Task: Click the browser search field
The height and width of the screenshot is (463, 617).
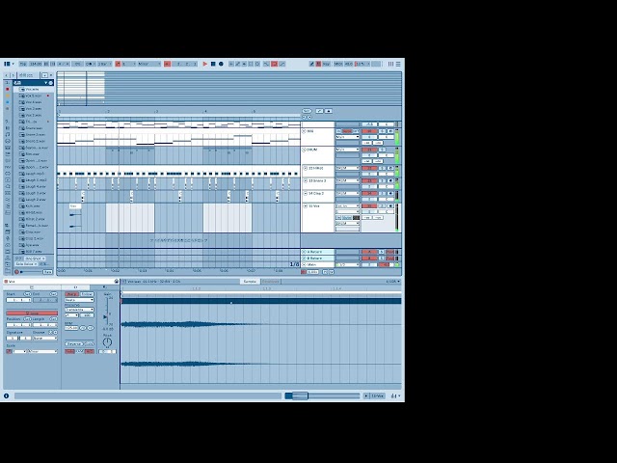Action: click(28, 75)
